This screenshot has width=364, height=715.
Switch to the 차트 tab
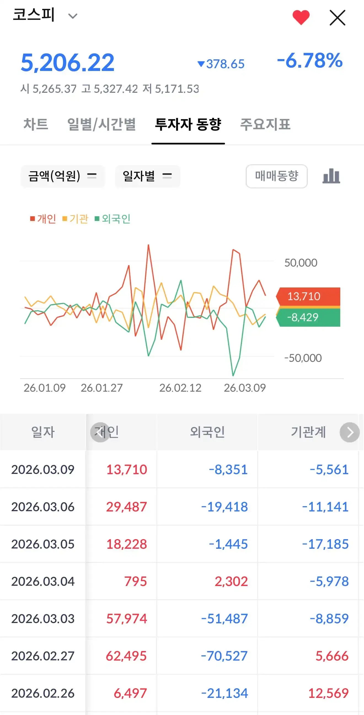(x=36, y=124)
